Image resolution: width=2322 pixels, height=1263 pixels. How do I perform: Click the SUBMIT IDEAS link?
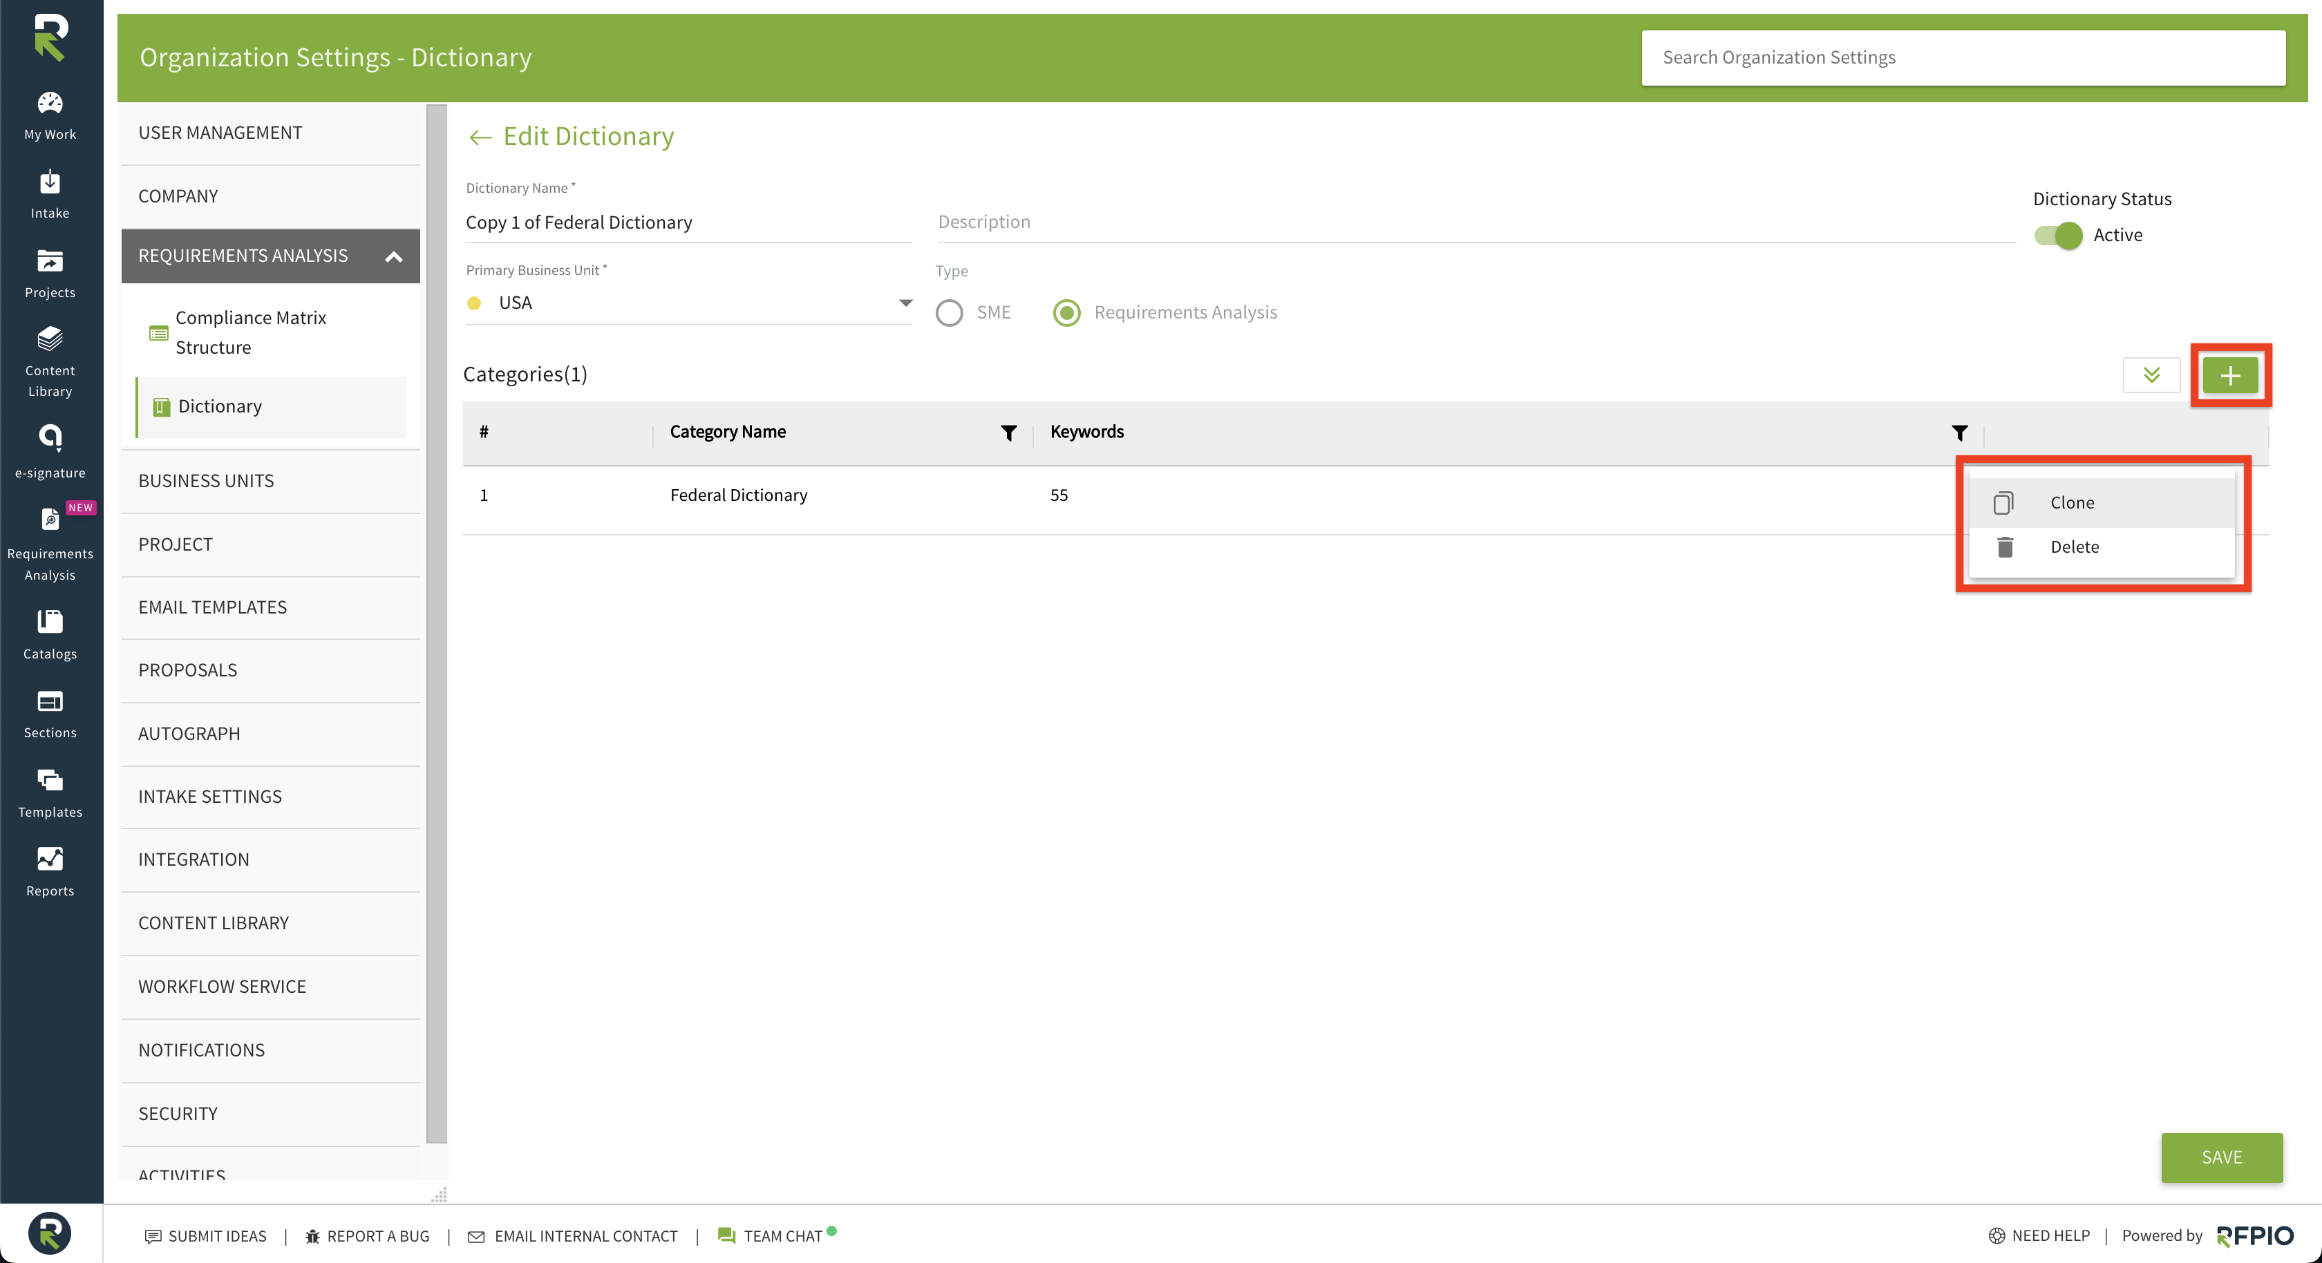click(x=217, y=1236)
